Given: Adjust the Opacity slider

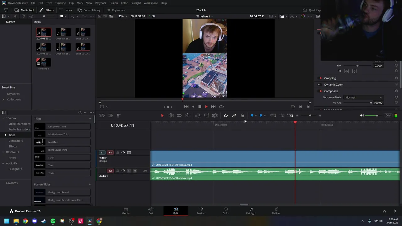Looking at the screenshot, I should coord(371,103).
